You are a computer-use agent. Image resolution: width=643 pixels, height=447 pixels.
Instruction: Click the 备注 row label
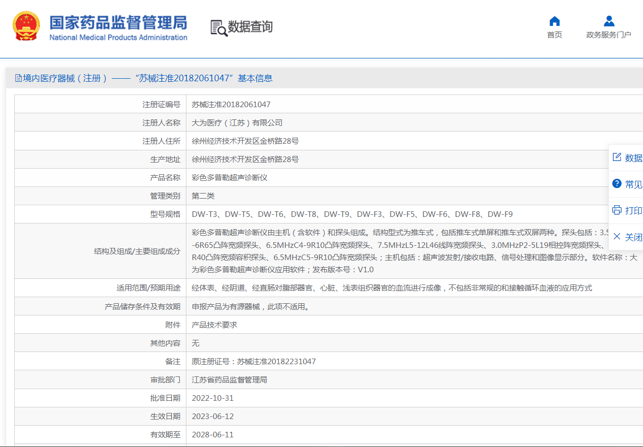[x=173, y=361]
